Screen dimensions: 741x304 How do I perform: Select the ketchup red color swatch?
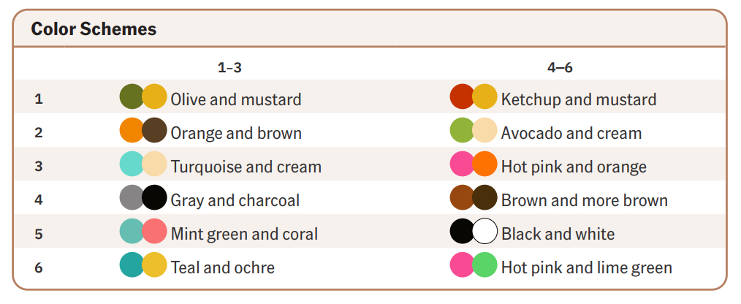[x=460, y=96]
